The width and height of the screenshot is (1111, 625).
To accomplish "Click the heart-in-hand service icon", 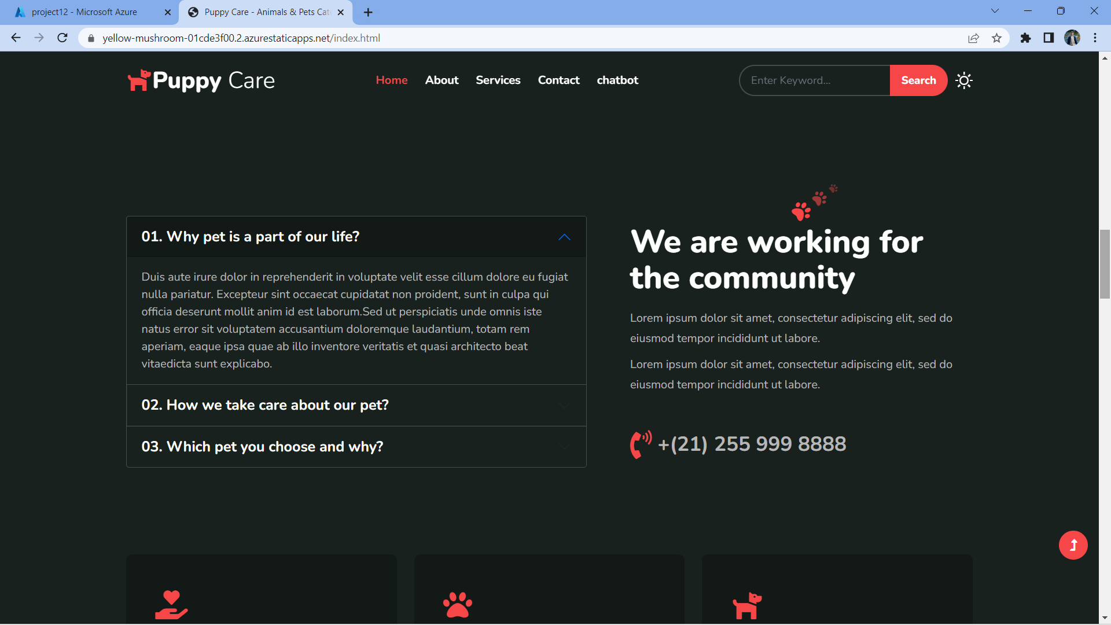I will [171, 605].
